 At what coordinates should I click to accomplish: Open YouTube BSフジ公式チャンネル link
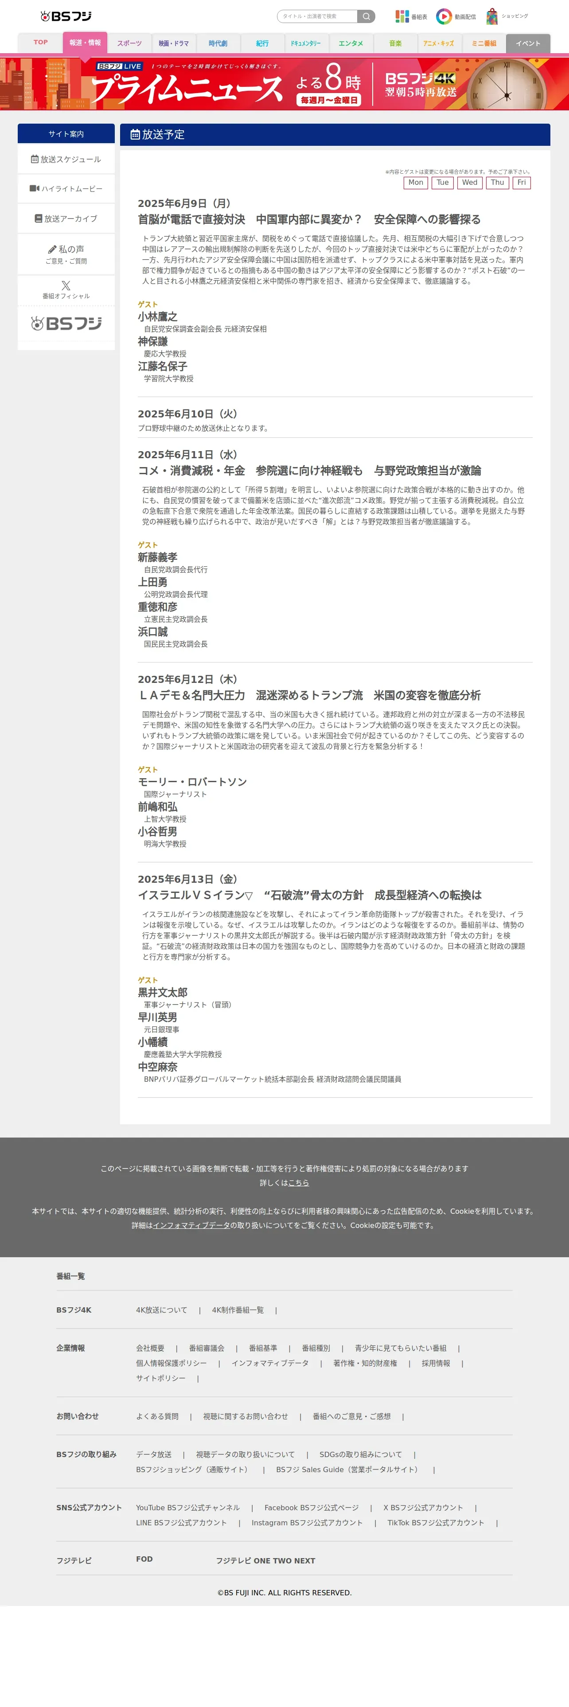187,1508
